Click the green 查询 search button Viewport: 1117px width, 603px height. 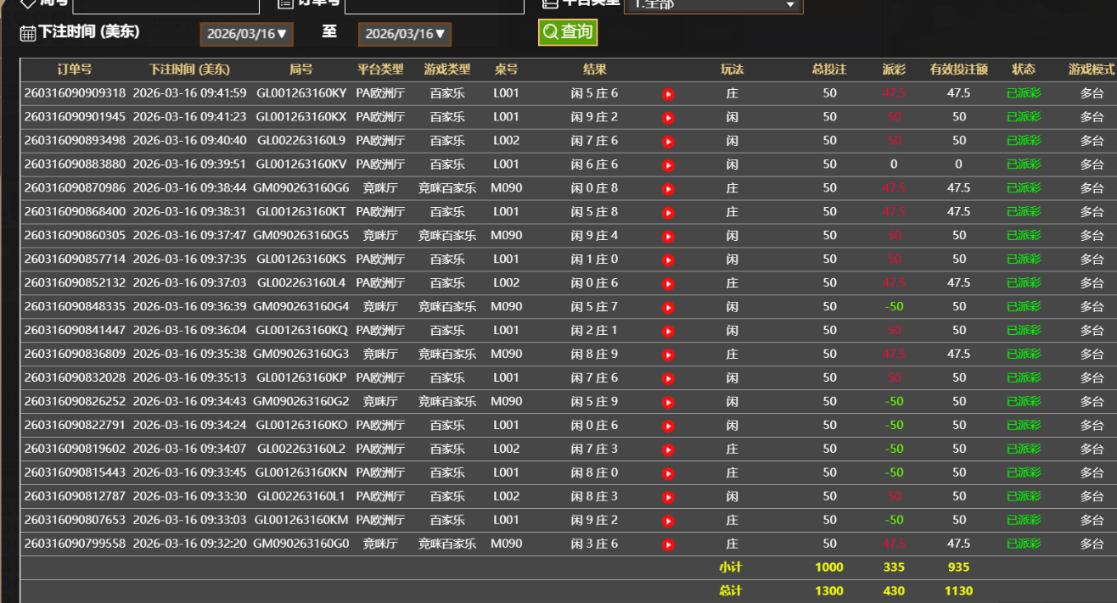click(x=568, y=32)
